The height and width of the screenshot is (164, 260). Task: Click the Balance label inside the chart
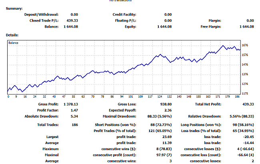point(13,43)
